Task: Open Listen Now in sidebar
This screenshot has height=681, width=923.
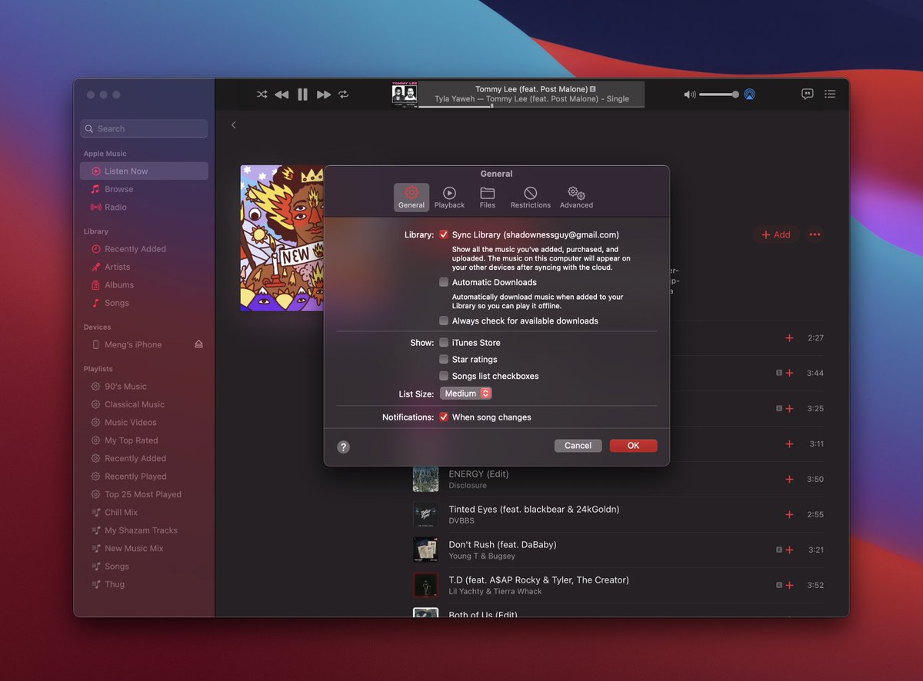Action: pyautogui.click(x=144, y=171)
